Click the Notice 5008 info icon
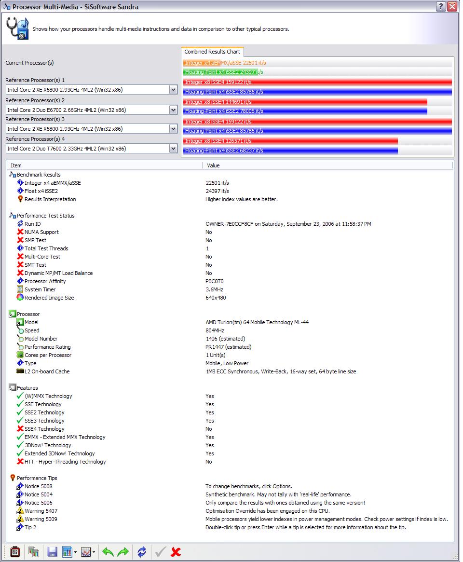Screen dimensions: 463x562 click(x=20, y=486)
